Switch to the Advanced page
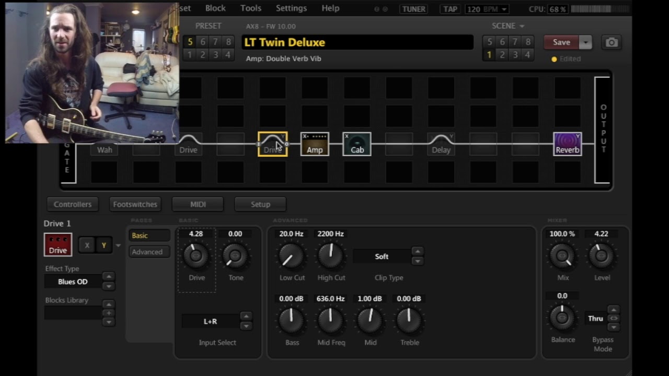 tap(149, 252)
